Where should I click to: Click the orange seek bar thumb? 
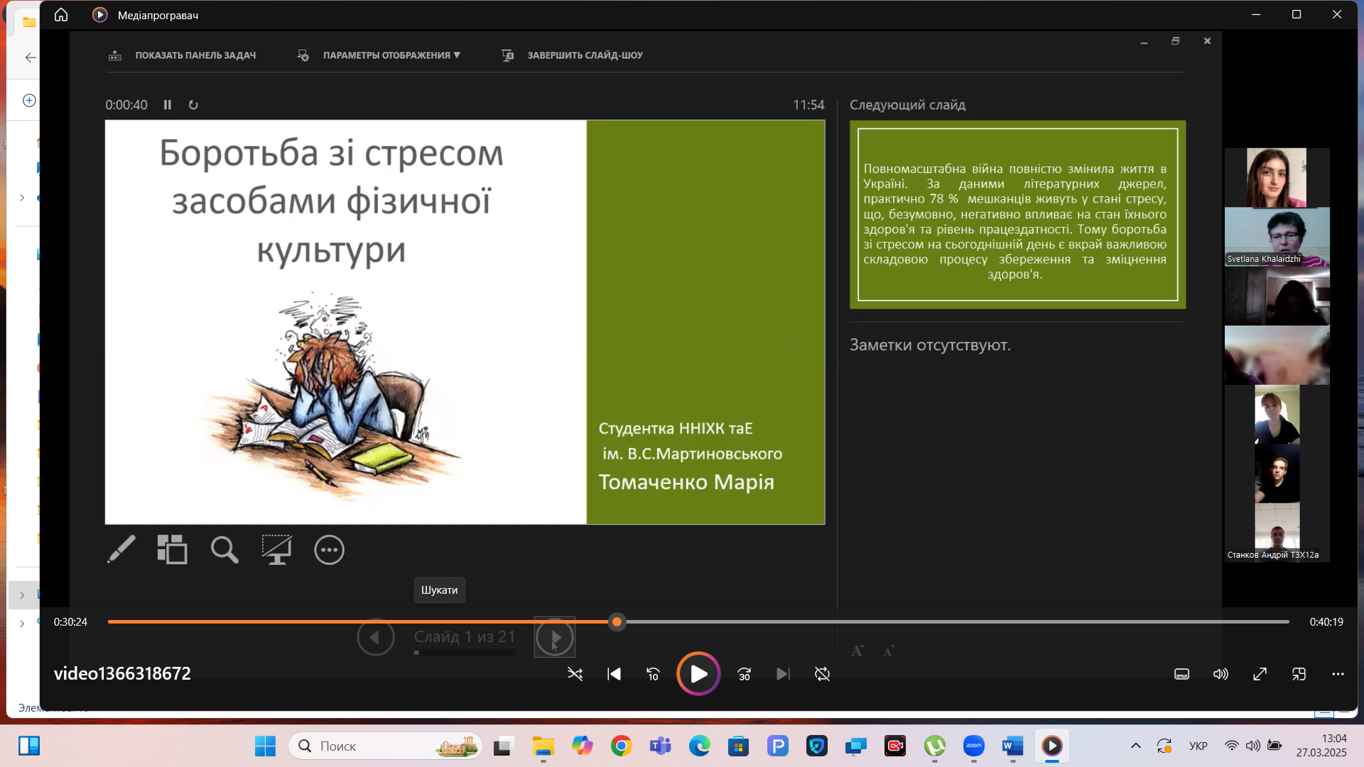click(x=617, y=622)
